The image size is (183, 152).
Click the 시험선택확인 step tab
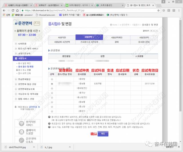pyautogui.click(x=117, y=37)
